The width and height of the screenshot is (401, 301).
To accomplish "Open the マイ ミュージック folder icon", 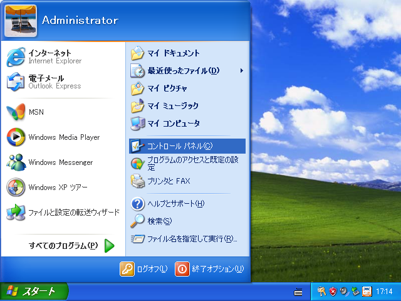I will click(138, 106).
